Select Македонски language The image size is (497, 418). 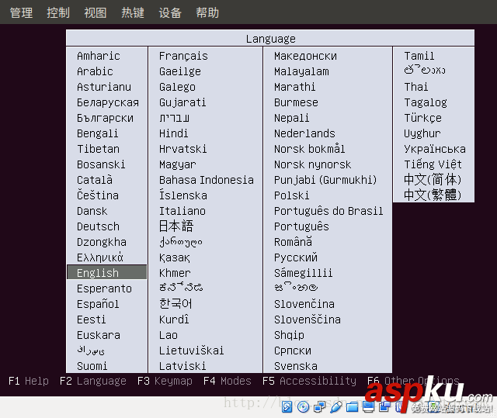tap(305, 56)
